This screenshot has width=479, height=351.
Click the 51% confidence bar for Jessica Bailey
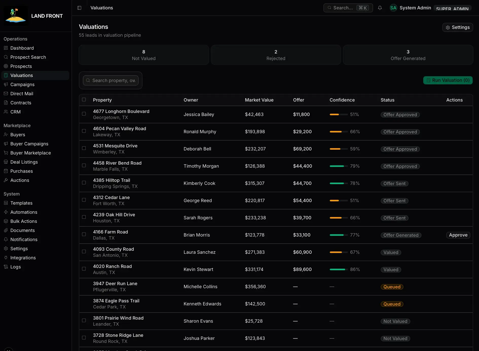339,114
